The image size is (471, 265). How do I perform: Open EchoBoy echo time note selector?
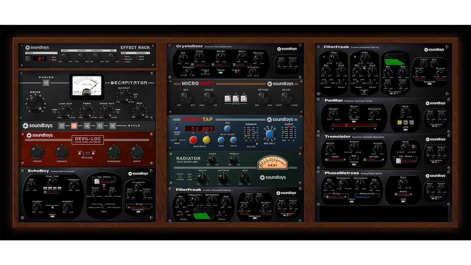(x=52, y=192)
